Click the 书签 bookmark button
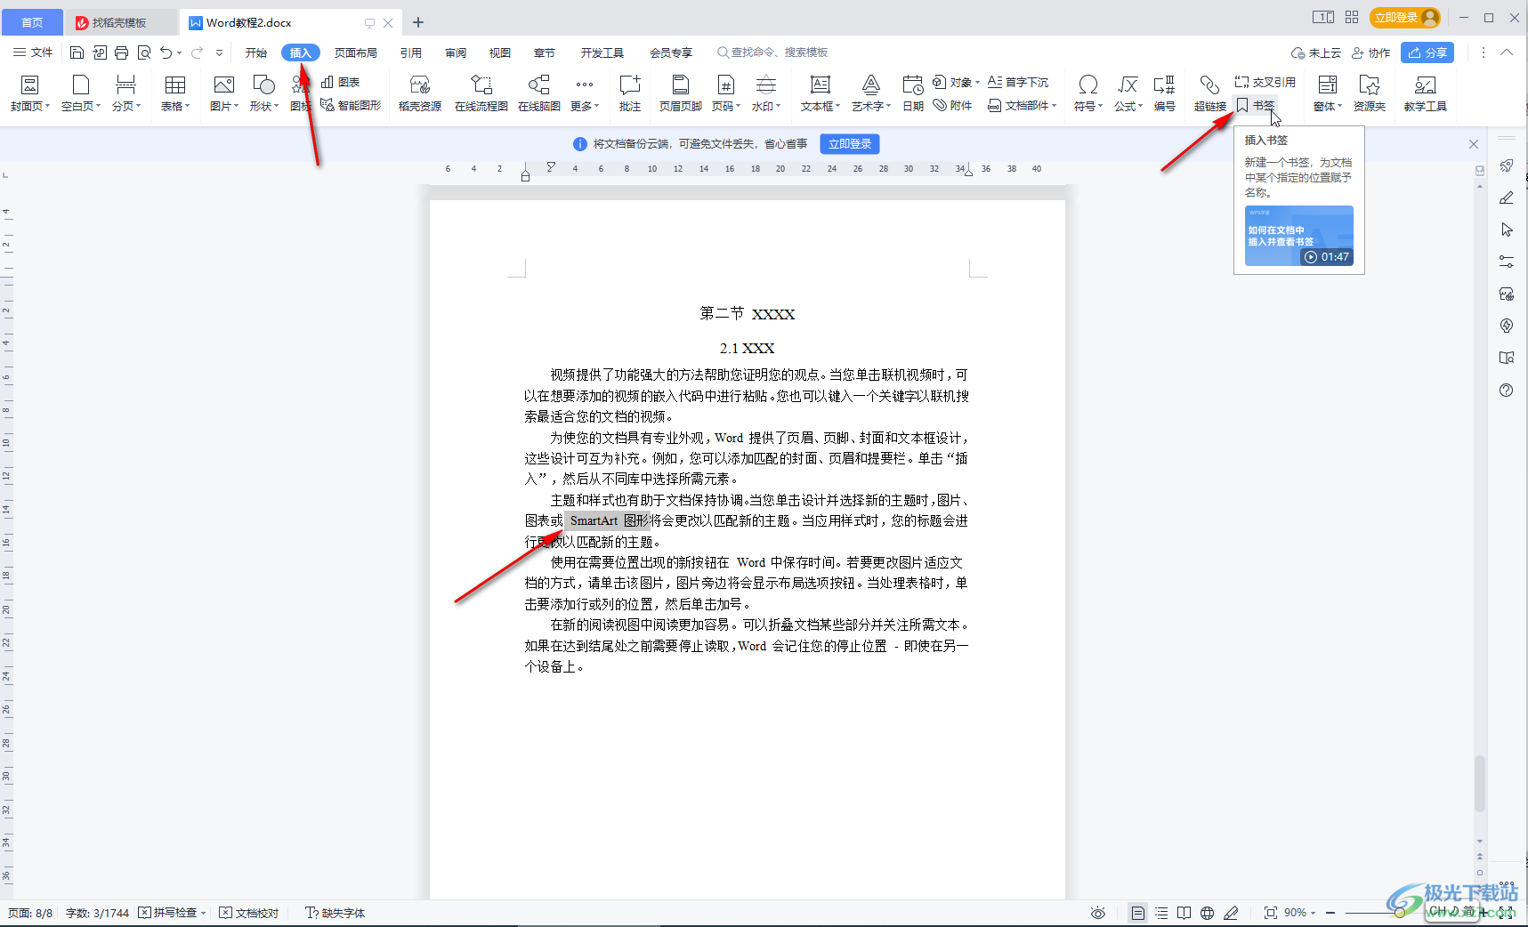The image size is (1528, 927). pos(1256,105)
